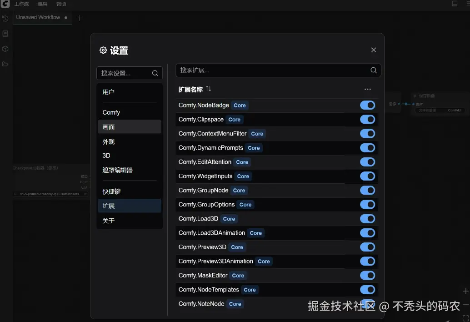
Task: Click Comfy.EditAttention name text
Action: pos(205,162)
